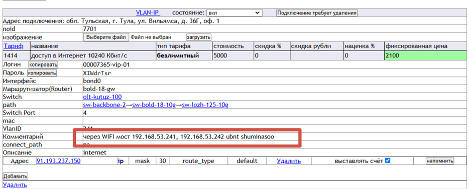The height and width of the screenshot is (189, 470).
Task: Open IP address 91.193.237.150 link
Action: click(58, 161)
